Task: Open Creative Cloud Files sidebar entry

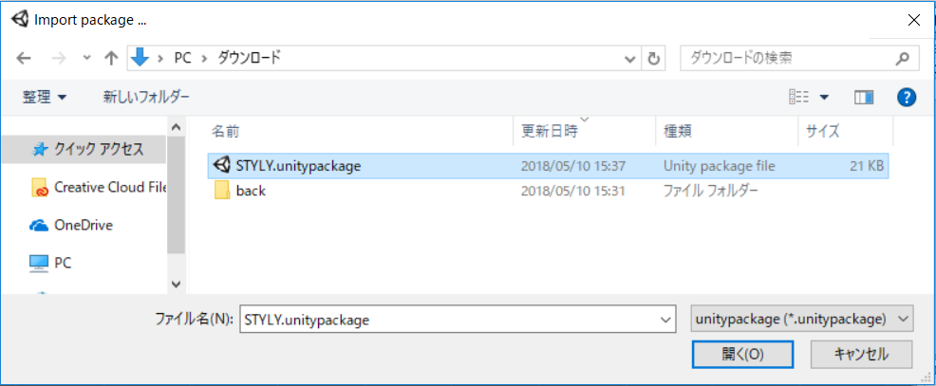Action: pyautogui.click(x=99, y=187)
